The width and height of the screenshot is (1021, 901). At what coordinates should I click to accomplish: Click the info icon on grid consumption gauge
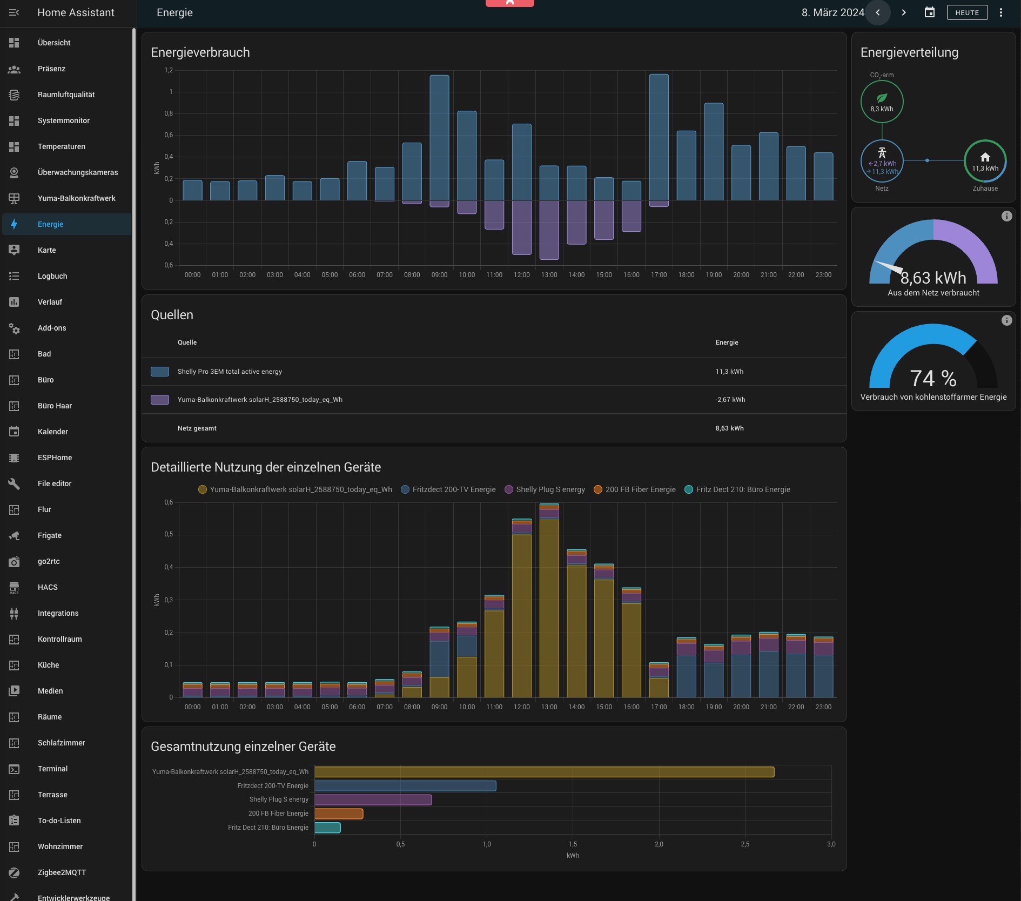pos(1006,216)
